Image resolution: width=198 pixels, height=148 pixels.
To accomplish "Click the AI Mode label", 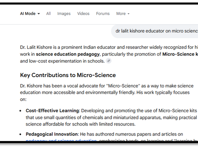I will pyautogui.click(x=28, y=13).
